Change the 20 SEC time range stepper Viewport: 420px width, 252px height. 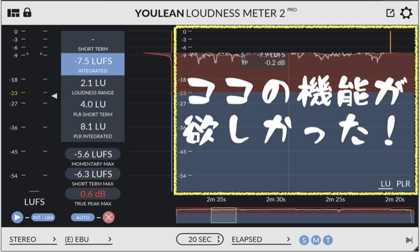pyautogui.click(x=200, y=239)
